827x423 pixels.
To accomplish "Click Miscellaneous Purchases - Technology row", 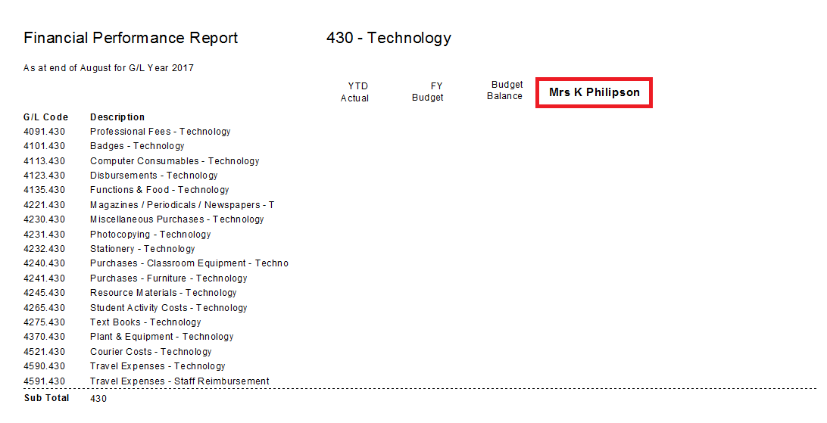I will pyautogui.click(x=176, y=219).
